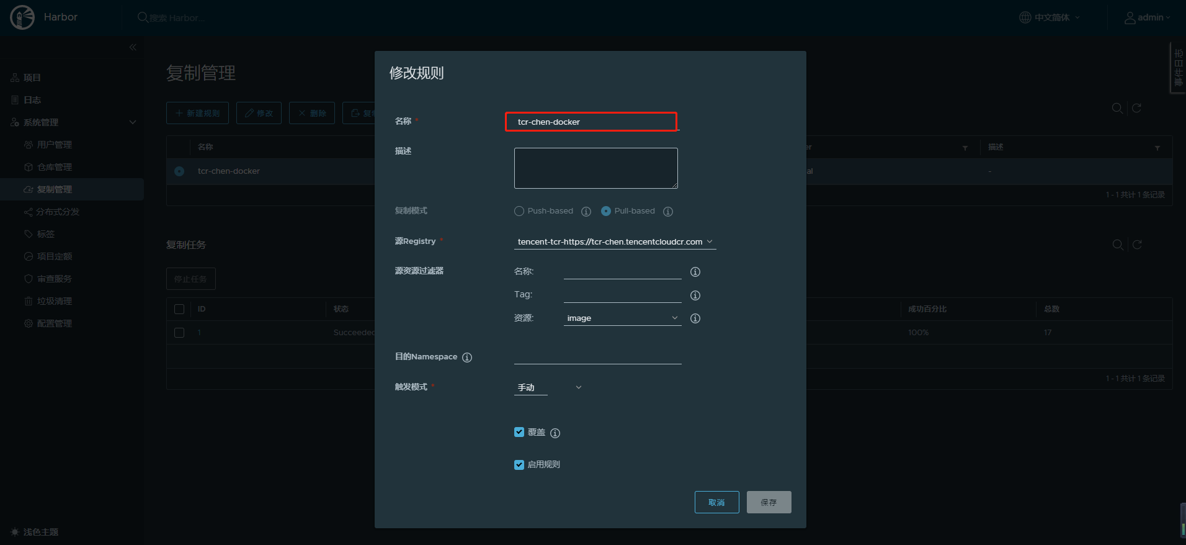Uncheck the 启用规则 checkbox

tap(519, 464)
